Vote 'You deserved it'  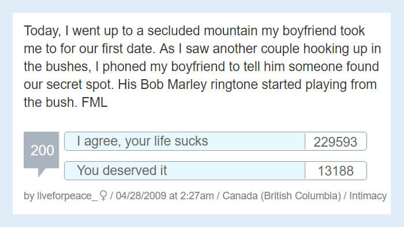(185, 170)
